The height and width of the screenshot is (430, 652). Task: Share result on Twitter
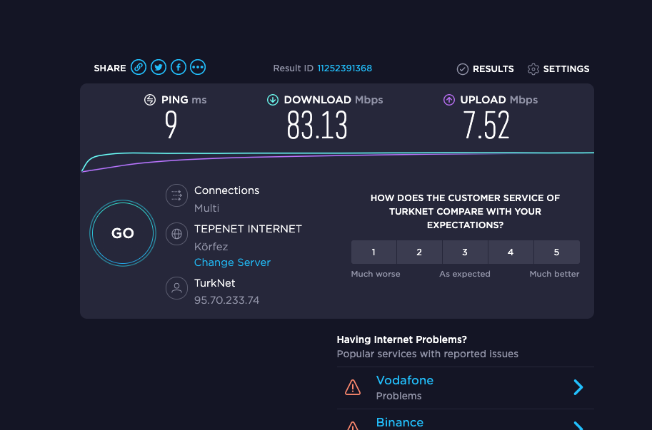pyautogui.click(x=159, y=67)
